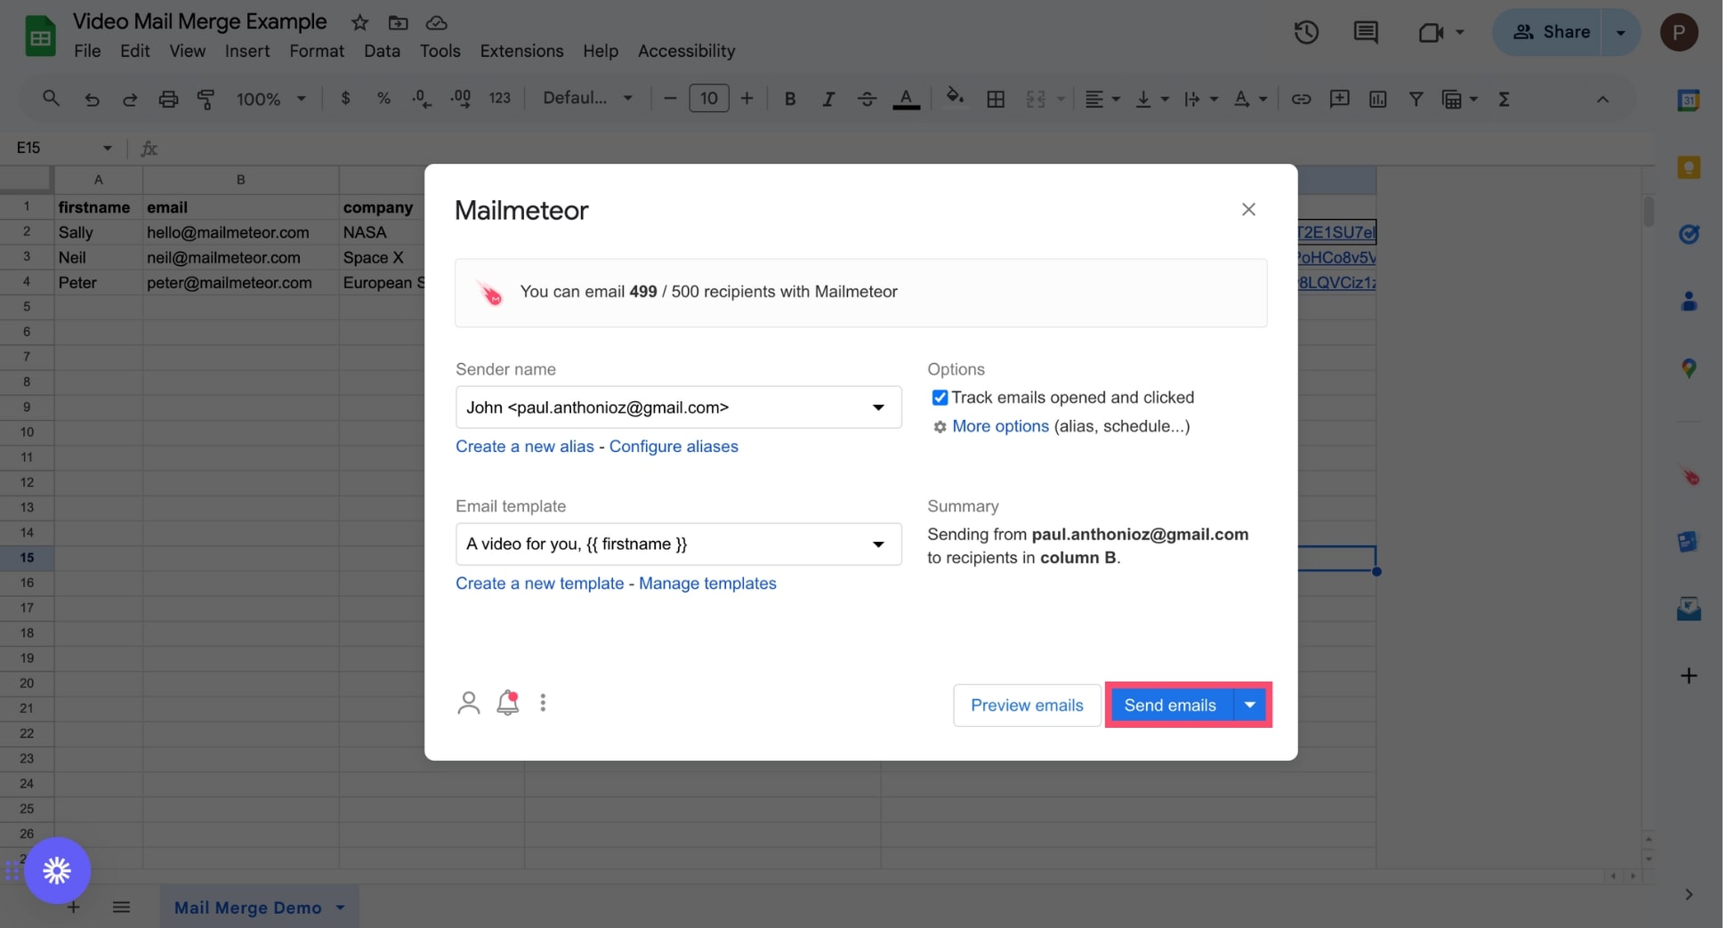
Task: Click the font size 10 input field
Action: [709, 99]
